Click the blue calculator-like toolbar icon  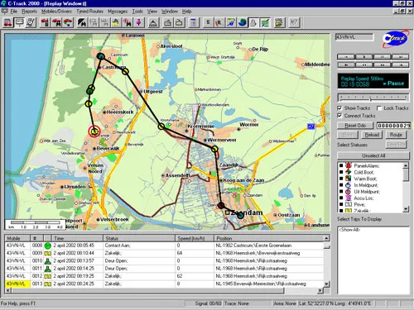(x=194, y=22)
